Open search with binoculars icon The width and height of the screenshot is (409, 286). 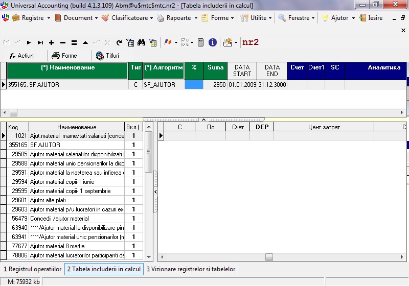coord(142,42)
